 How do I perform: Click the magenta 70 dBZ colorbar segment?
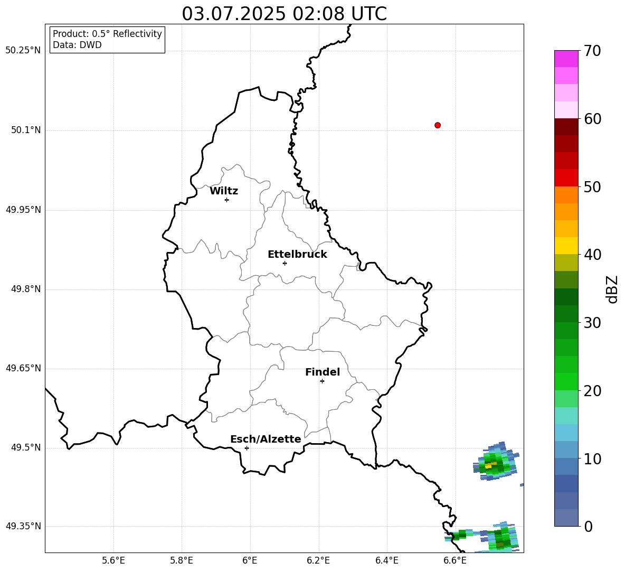point(566,59)
